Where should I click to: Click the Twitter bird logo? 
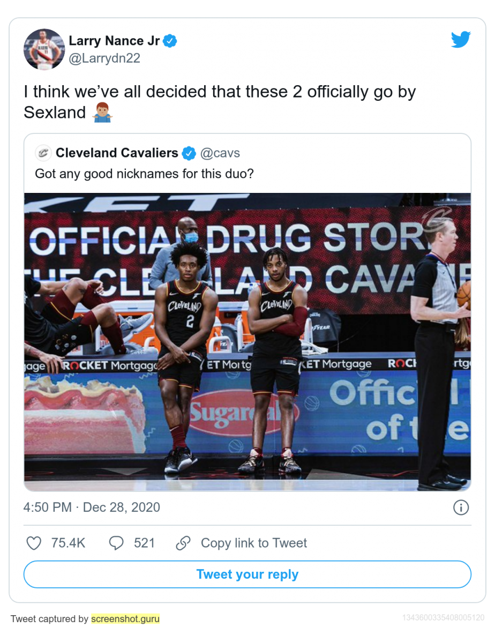click(x=461, y=40)
